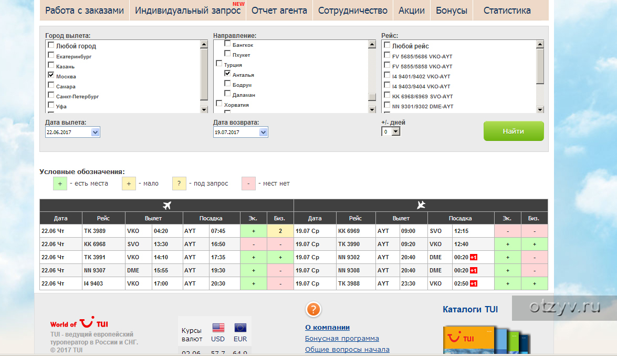Click the departure flight airplane icon
This screenshot has height=356, width=617.
(x=167, y=205)
